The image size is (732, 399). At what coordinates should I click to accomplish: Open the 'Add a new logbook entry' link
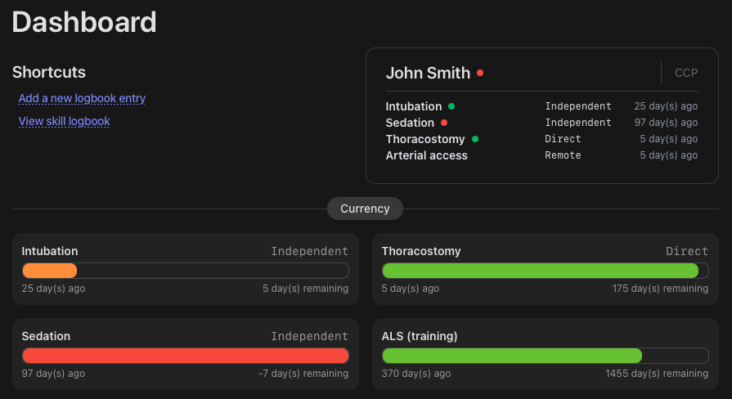click(82, 98)
